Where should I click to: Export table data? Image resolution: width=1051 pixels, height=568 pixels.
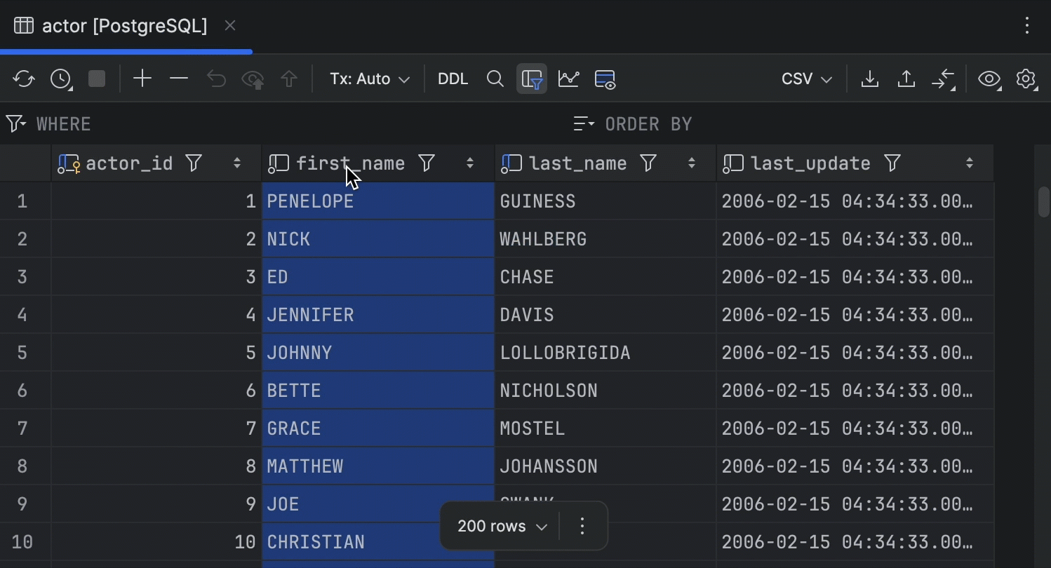point(869,79)
